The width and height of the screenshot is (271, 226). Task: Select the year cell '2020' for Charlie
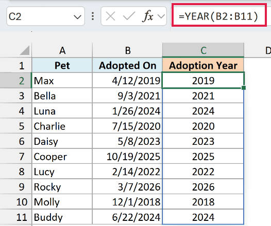tap(203, 126)
